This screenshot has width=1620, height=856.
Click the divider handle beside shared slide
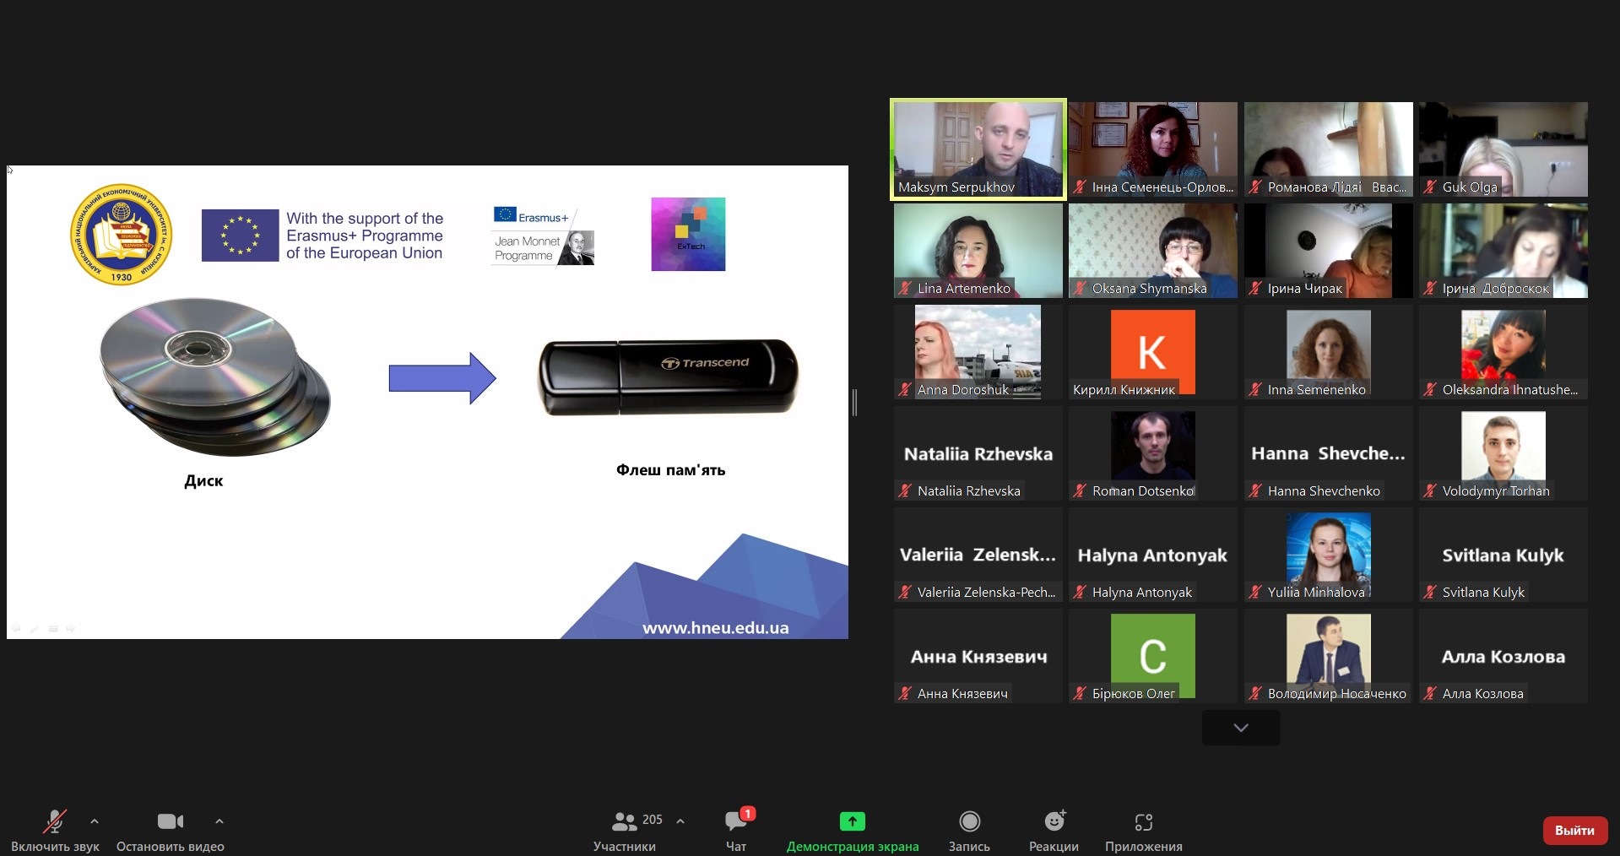tap(854, 403)
